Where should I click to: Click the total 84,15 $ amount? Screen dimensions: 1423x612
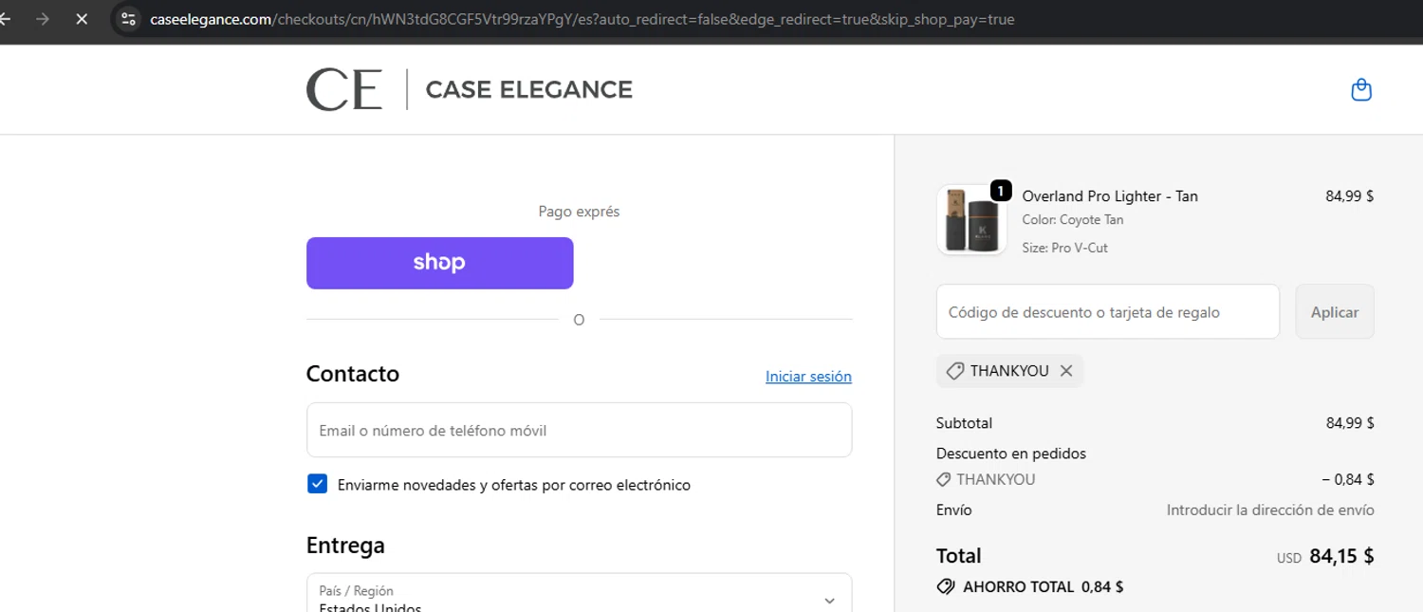pos(1341,556)
